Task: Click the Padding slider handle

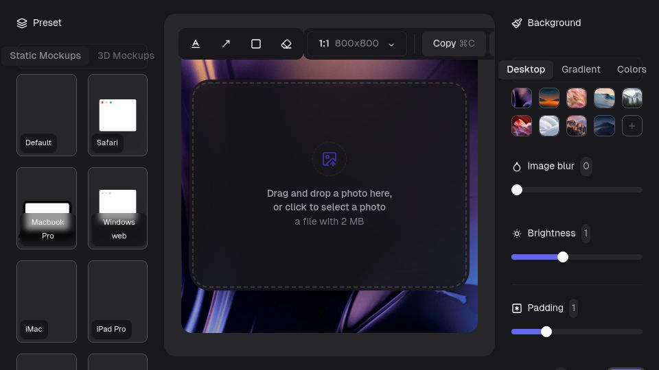Action: [546, 332]
